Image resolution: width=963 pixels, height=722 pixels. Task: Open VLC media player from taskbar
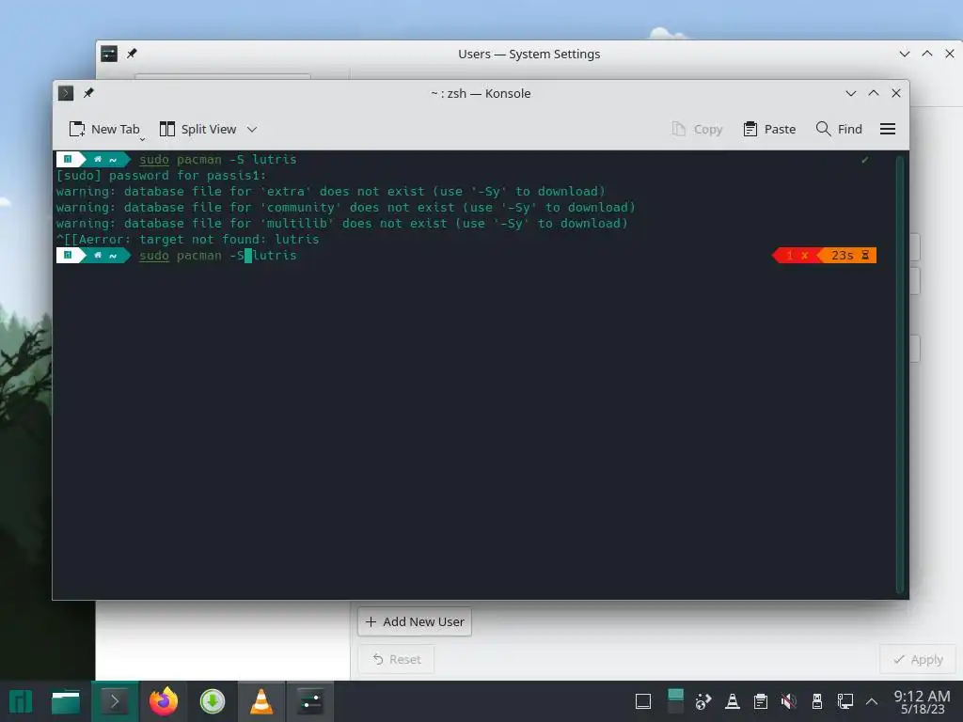point(261,701)
